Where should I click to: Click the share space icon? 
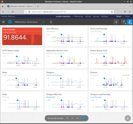coord(51,22)
